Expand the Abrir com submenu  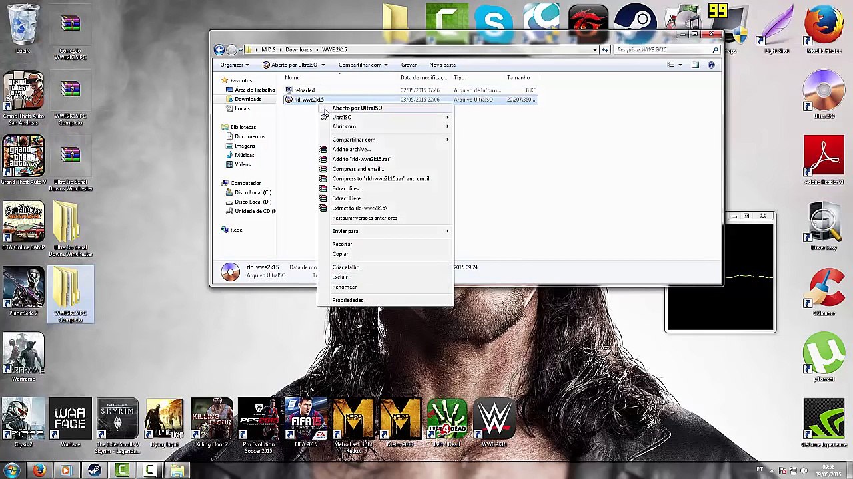pos(386,126)
